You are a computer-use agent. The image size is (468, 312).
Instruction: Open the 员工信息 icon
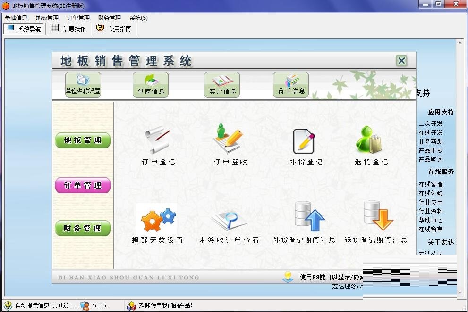(290, 85)
